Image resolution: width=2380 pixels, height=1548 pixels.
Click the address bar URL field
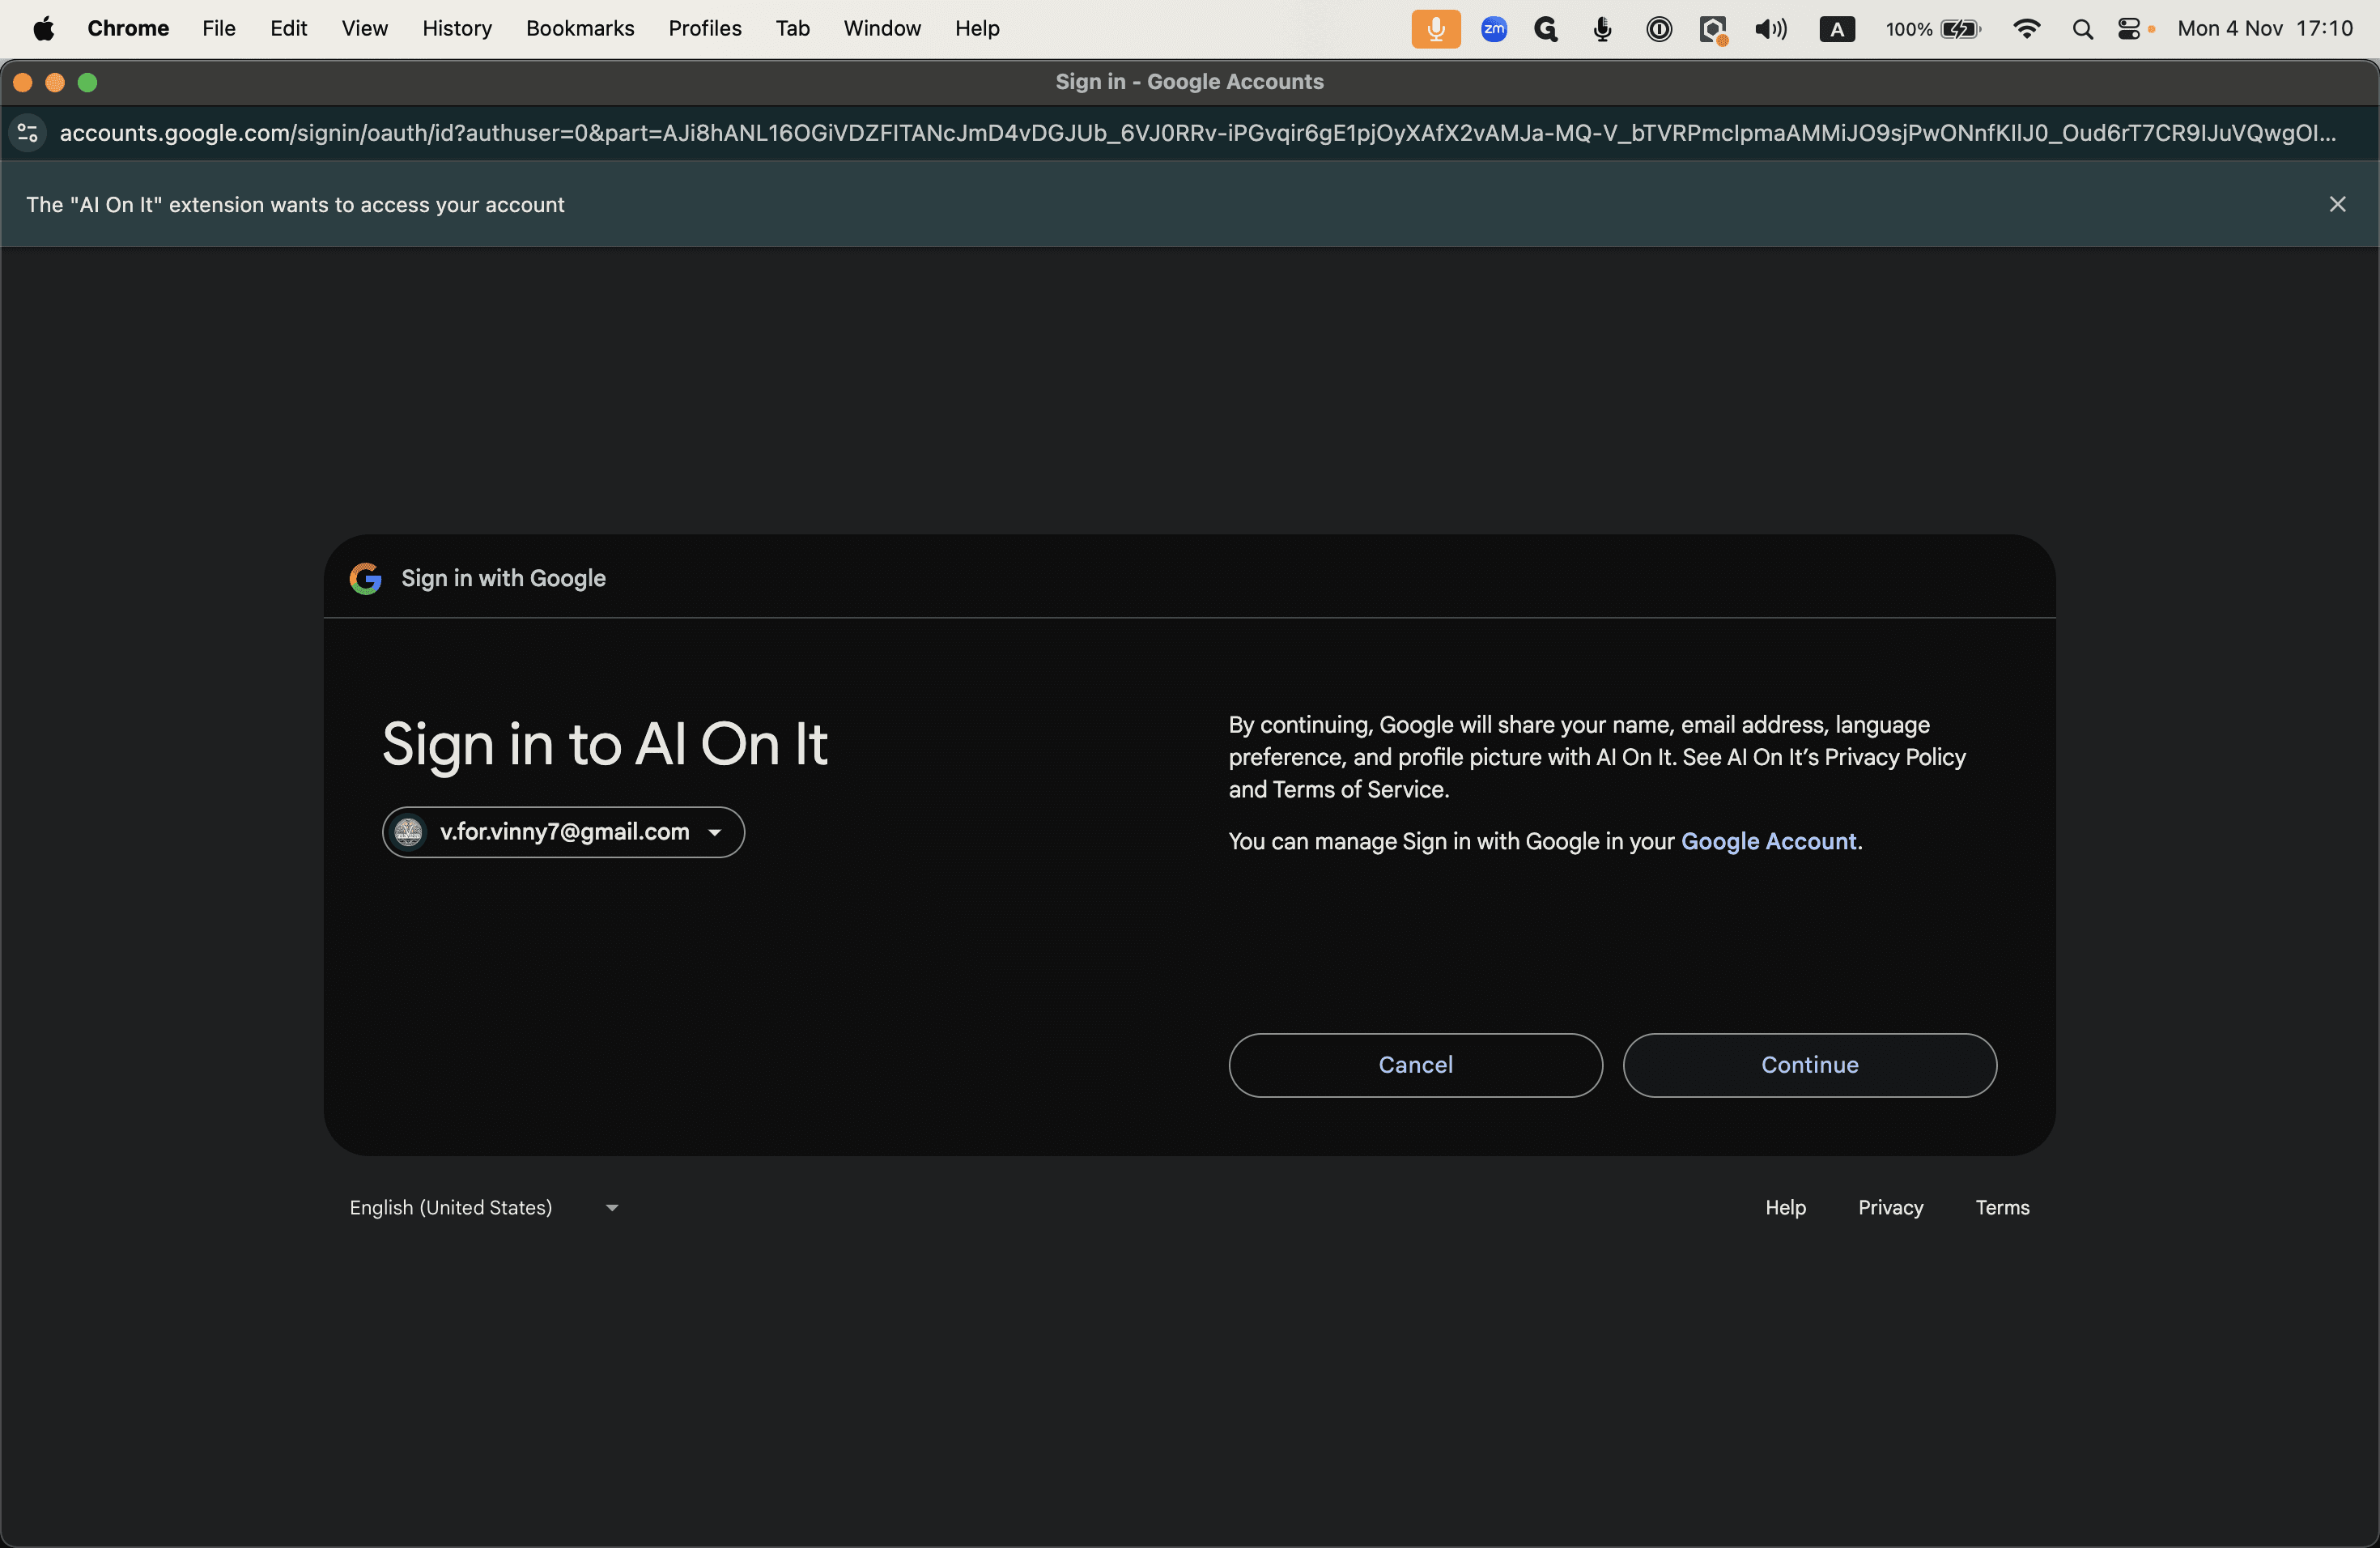click(1198, 133)
